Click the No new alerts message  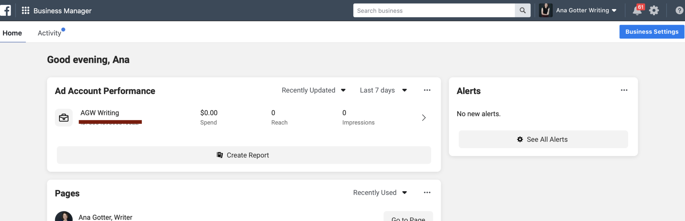479,114
